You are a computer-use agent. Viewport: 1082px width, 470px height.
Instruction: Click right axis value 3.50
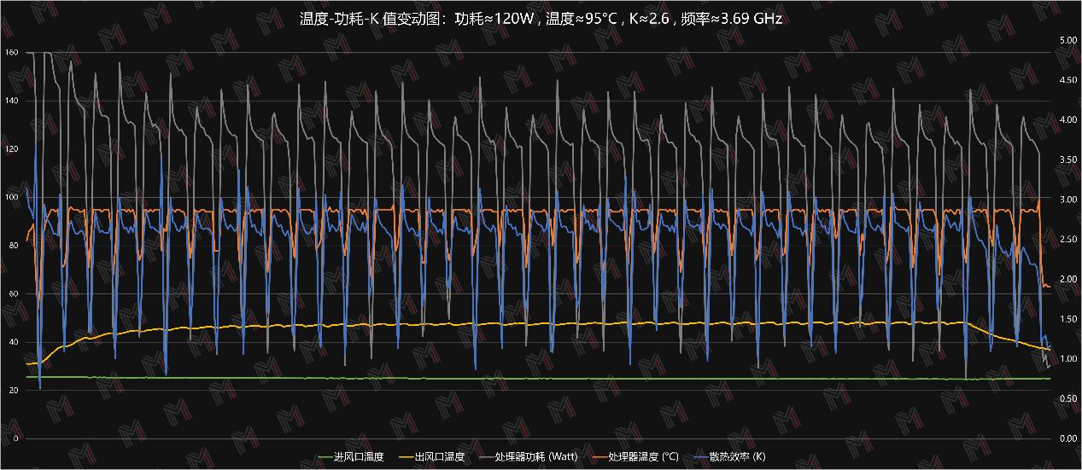pos(1067,160)
